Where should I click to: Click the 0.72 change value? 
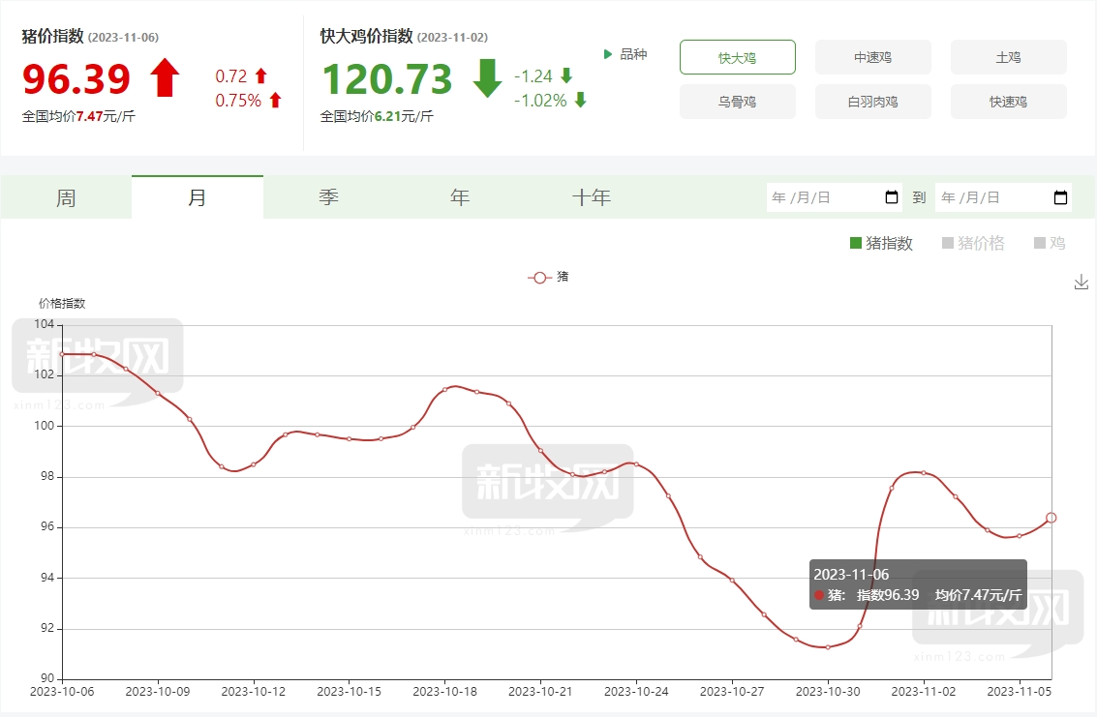pos(230,75)
